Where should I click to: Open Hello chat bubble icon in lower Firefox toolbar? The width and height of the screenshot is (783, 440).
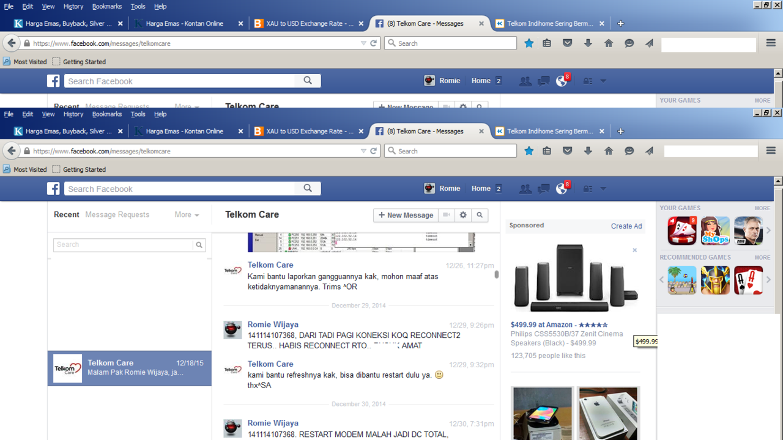(x=629, y=151)
